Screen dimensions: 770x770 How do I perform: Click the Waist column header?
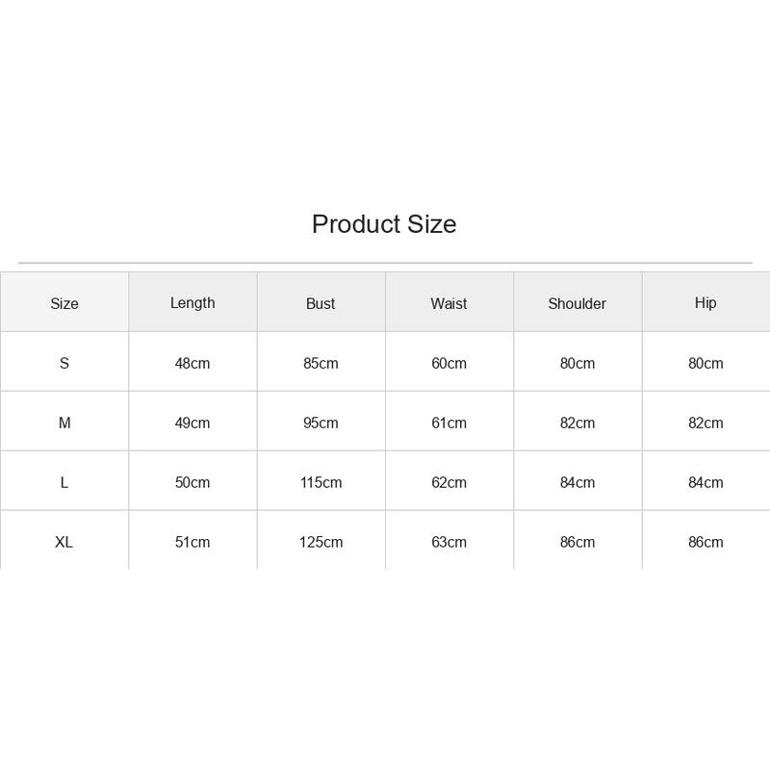(x=449, y=303)
